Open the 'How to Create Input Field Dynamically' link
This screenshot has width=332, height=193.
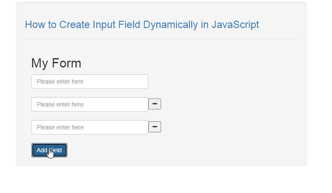(x=142, y=25)
